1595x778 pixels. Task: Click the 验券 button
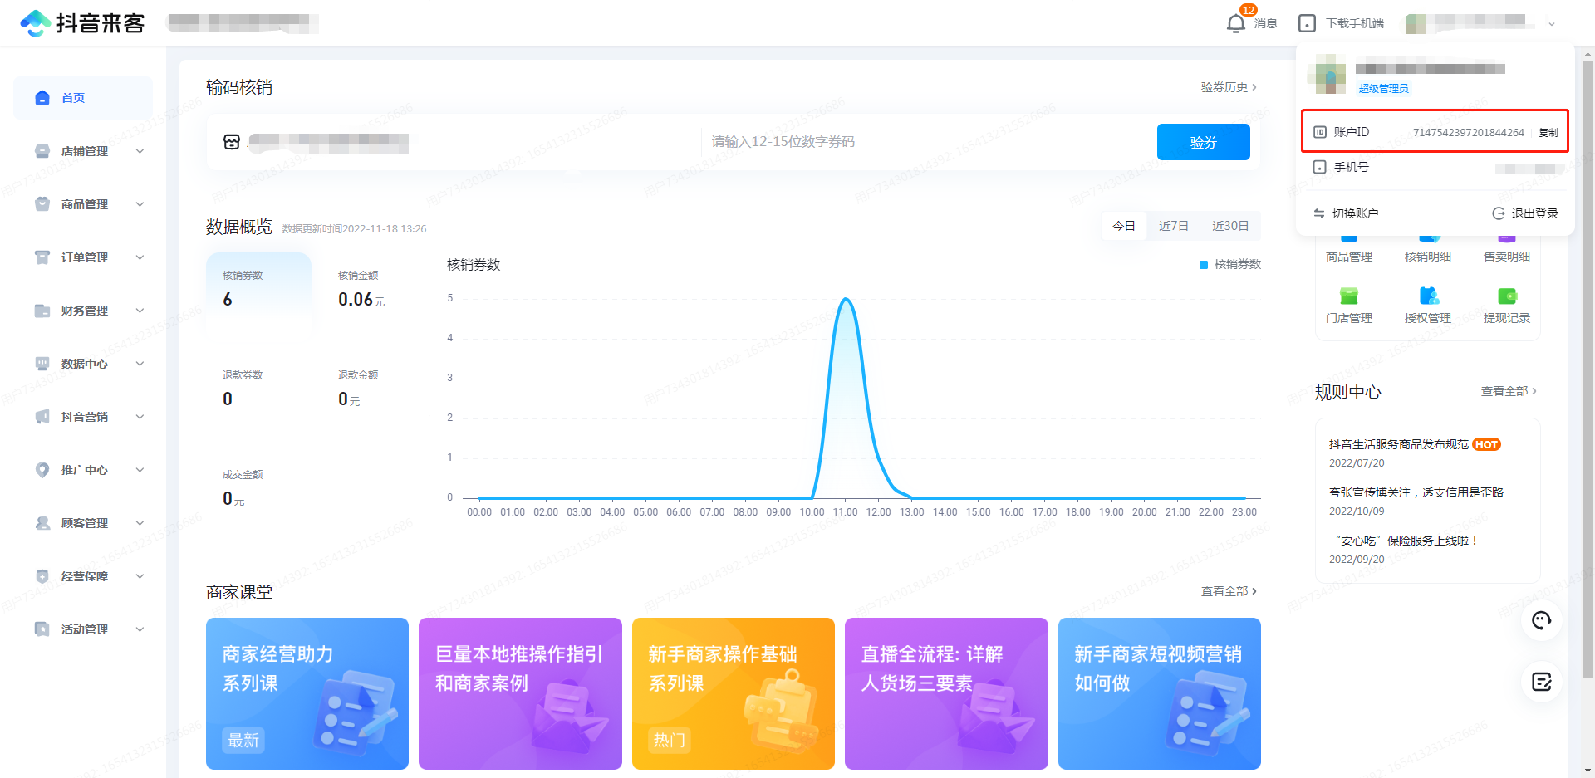[x=1203, y=142]
